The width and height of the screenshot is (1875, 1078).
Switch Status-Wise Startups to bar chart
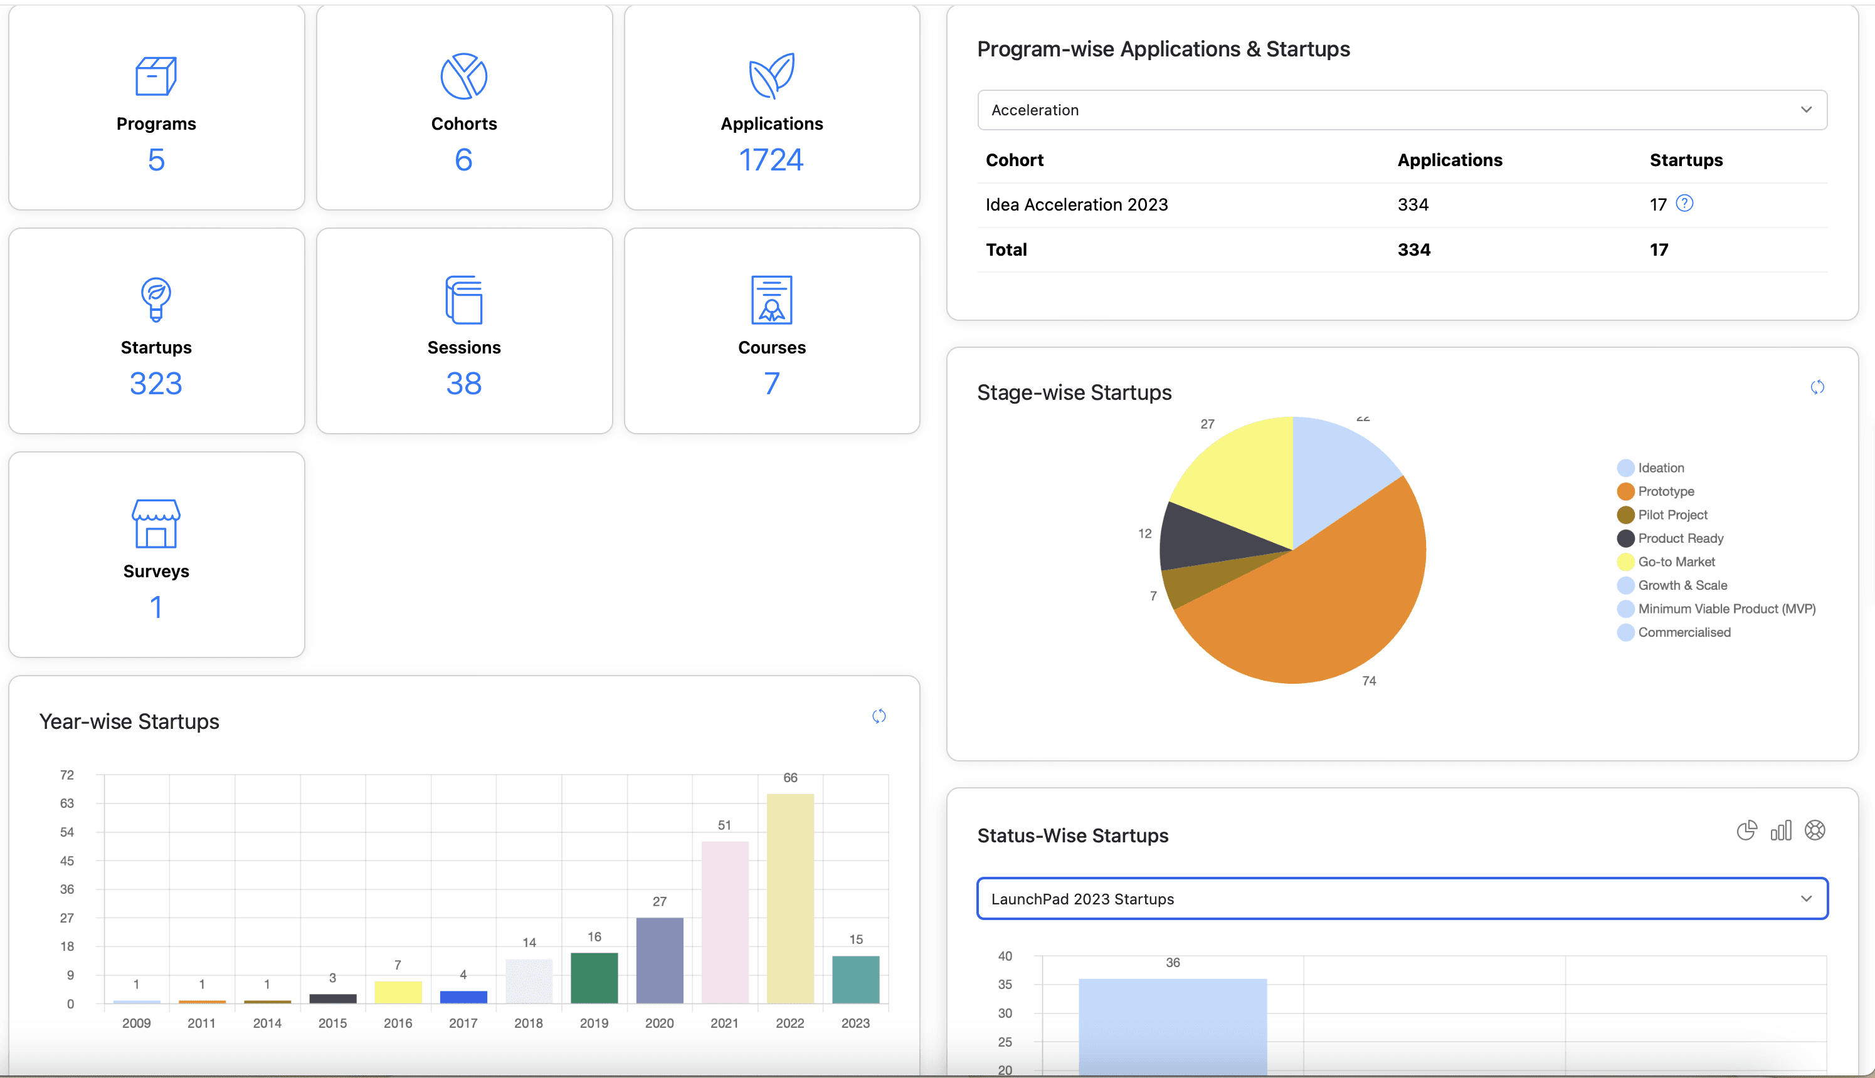pyautogui.click(x=1780, y=830)
